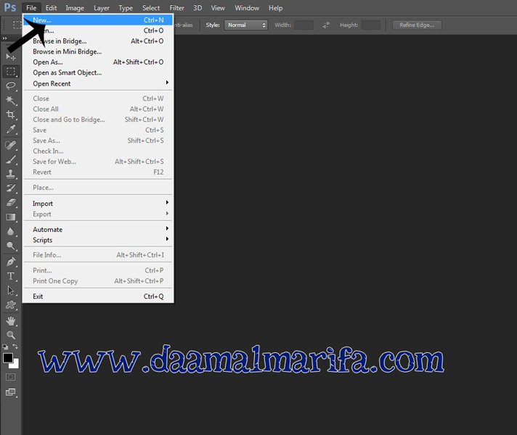This screenshot has height=435, width=517.
Task: Change the screen mode
Action: point(11,392)
